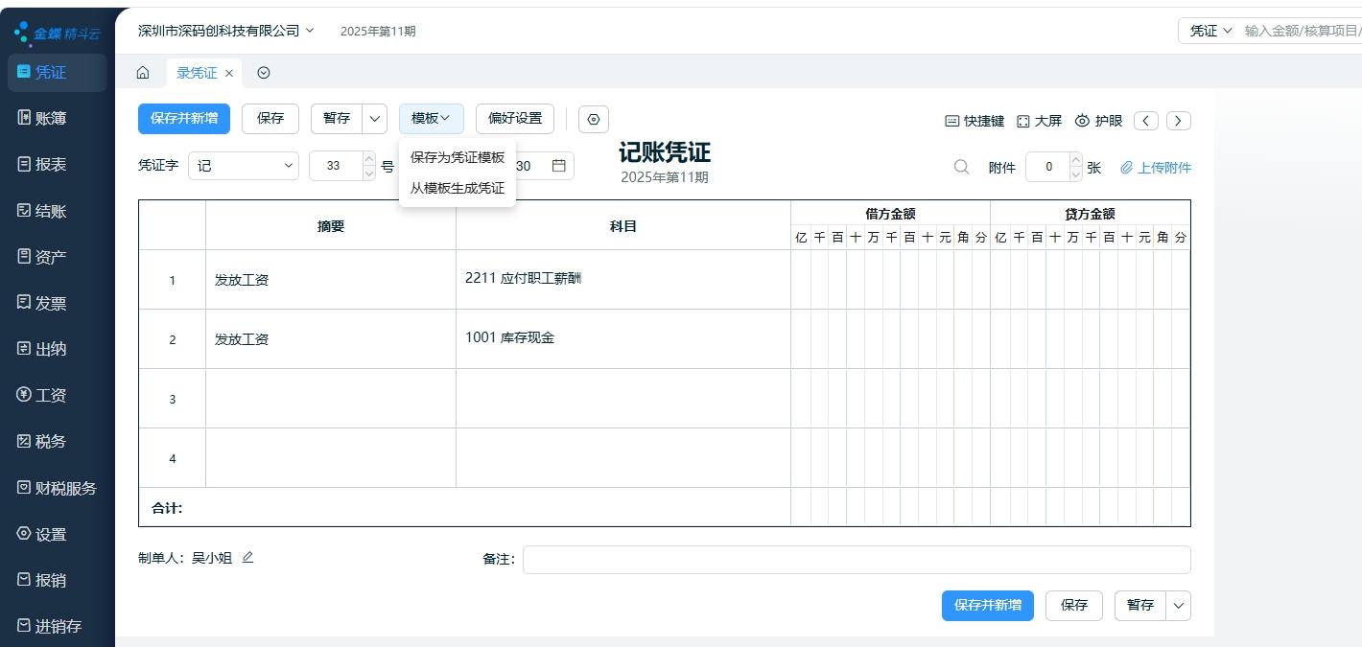Image resolution: width=1362 pixels, height=647 pixels.
Task: Click the search magnifier icon near 附件
Action: coord(961,167)
